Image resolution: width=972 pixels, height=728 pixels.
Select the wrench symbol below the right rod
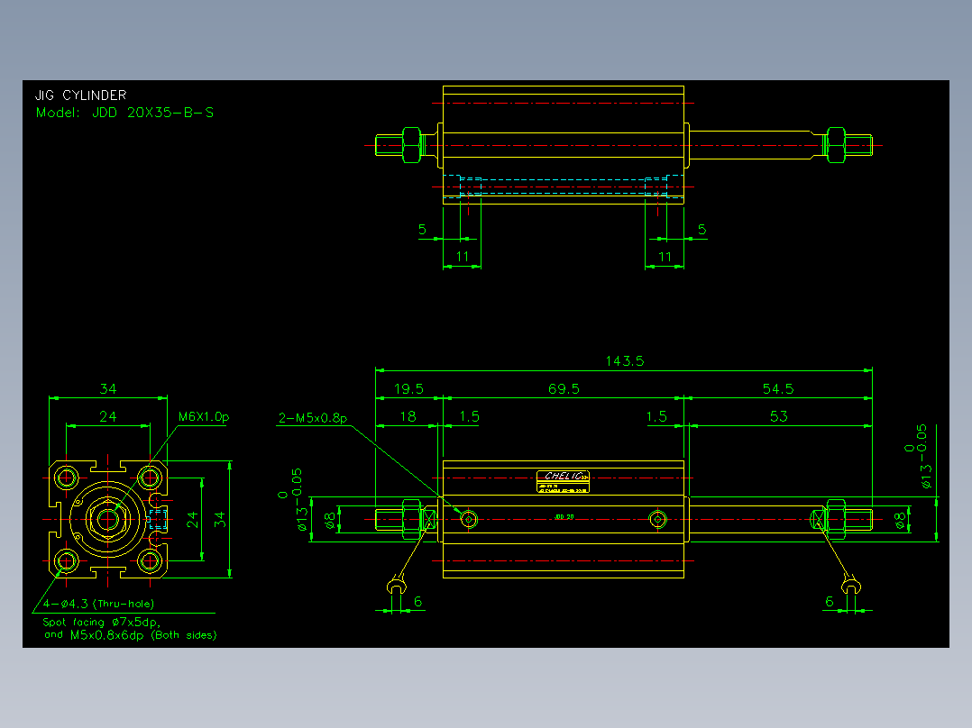(x=851, y=585)
